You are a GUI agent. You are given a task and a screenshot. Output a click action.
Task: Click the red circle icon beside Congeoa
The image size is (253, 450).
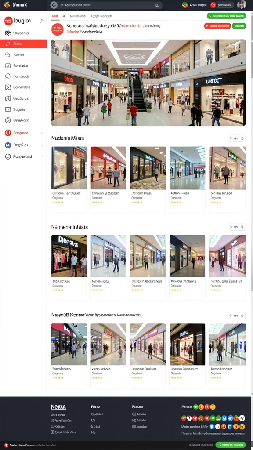8,133
